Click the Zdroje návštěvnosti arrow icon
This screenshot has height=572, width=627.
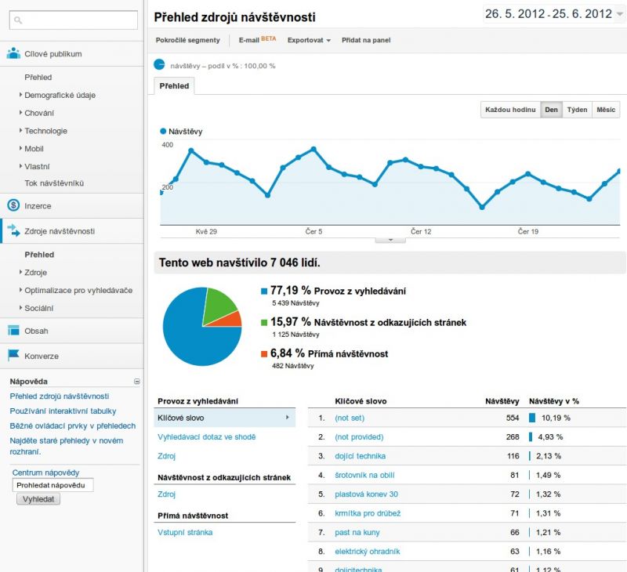(13, 231)
